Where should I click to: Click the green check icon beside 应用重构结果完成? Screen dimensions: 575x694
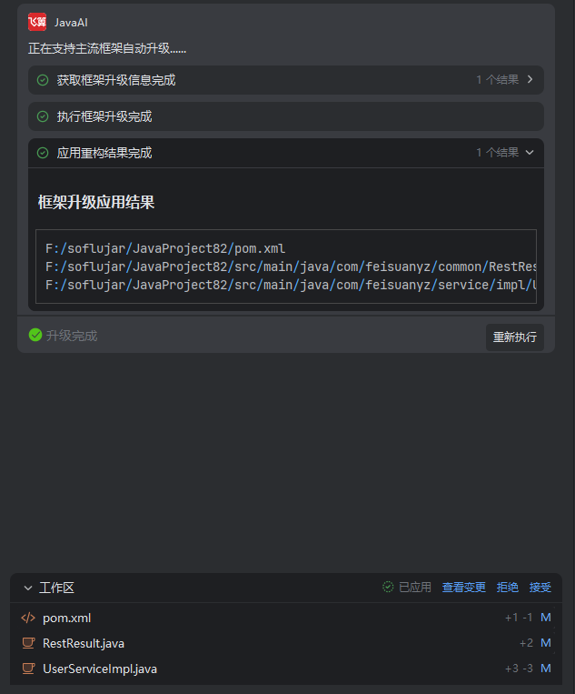pos(43,153)
